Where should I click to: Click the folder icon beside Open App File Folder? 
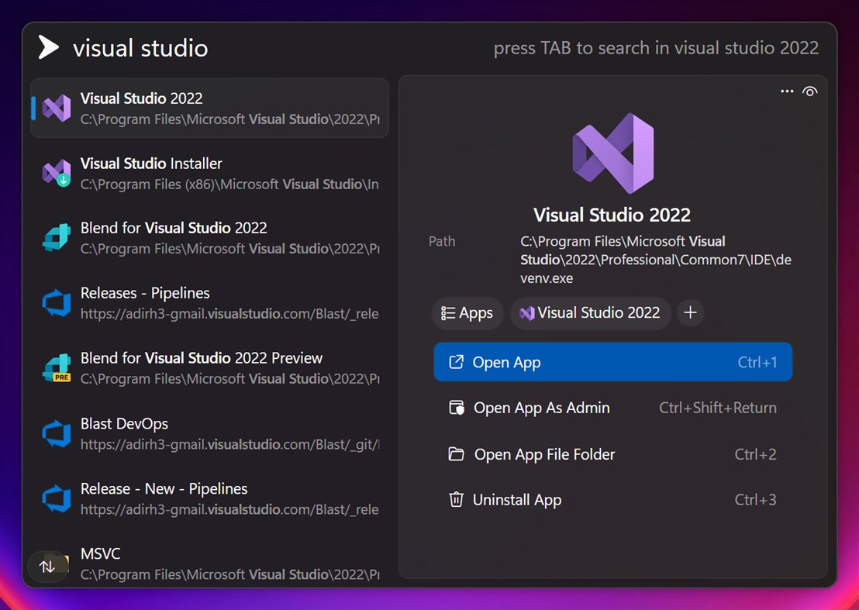click(x=457, y=454)
